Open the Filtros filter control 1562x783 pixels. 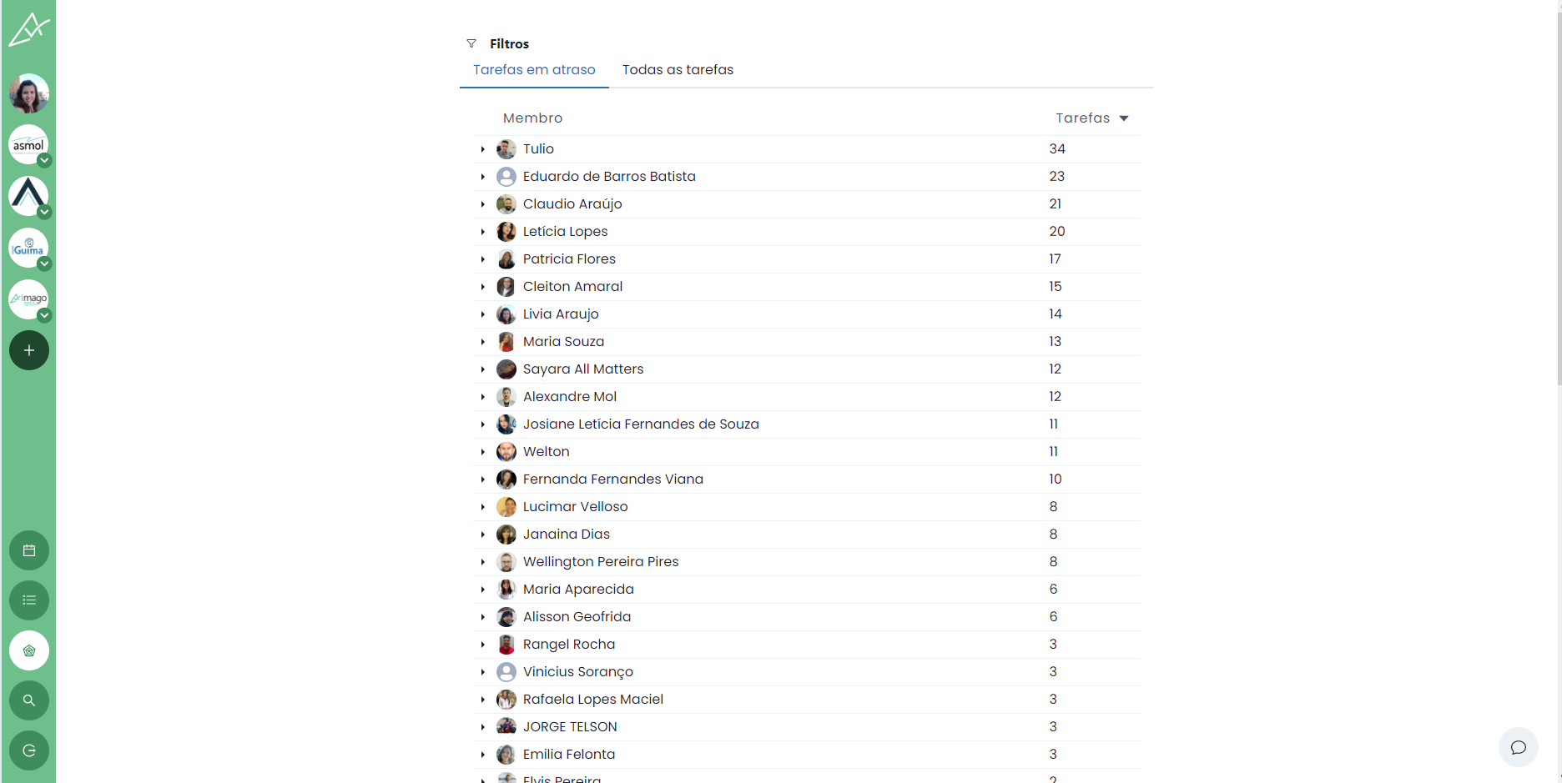tap(498, 43)
